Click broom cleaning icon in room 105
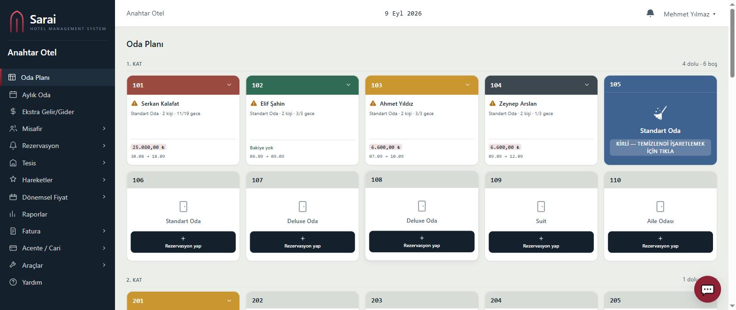The image size is (736, 310). pos(660,113)
